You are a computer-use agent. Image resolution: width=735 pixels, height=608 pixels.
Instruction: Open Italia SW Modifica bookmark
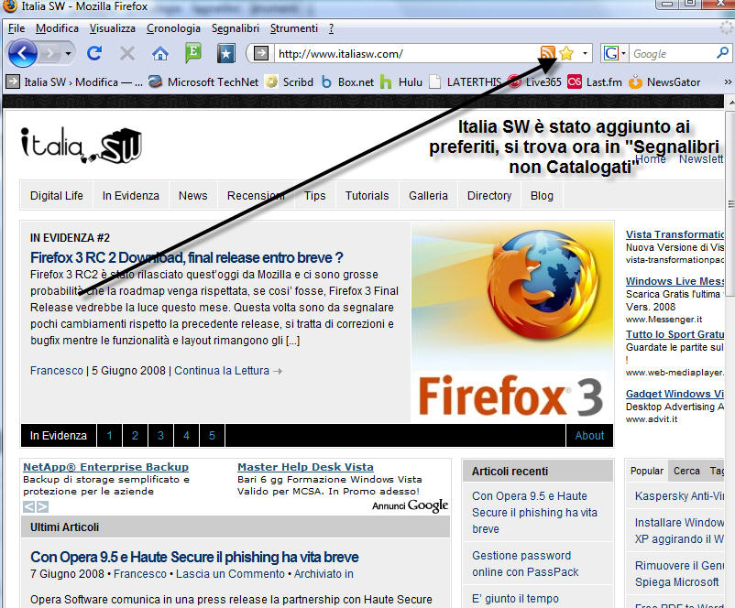pyautogui.click(x=74, y=82)
